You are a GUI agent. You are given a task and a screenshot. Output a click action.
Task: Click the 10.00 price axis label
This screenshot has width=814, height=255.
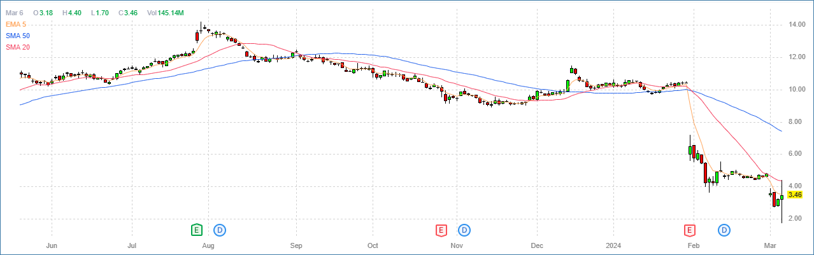coord(797,90)
